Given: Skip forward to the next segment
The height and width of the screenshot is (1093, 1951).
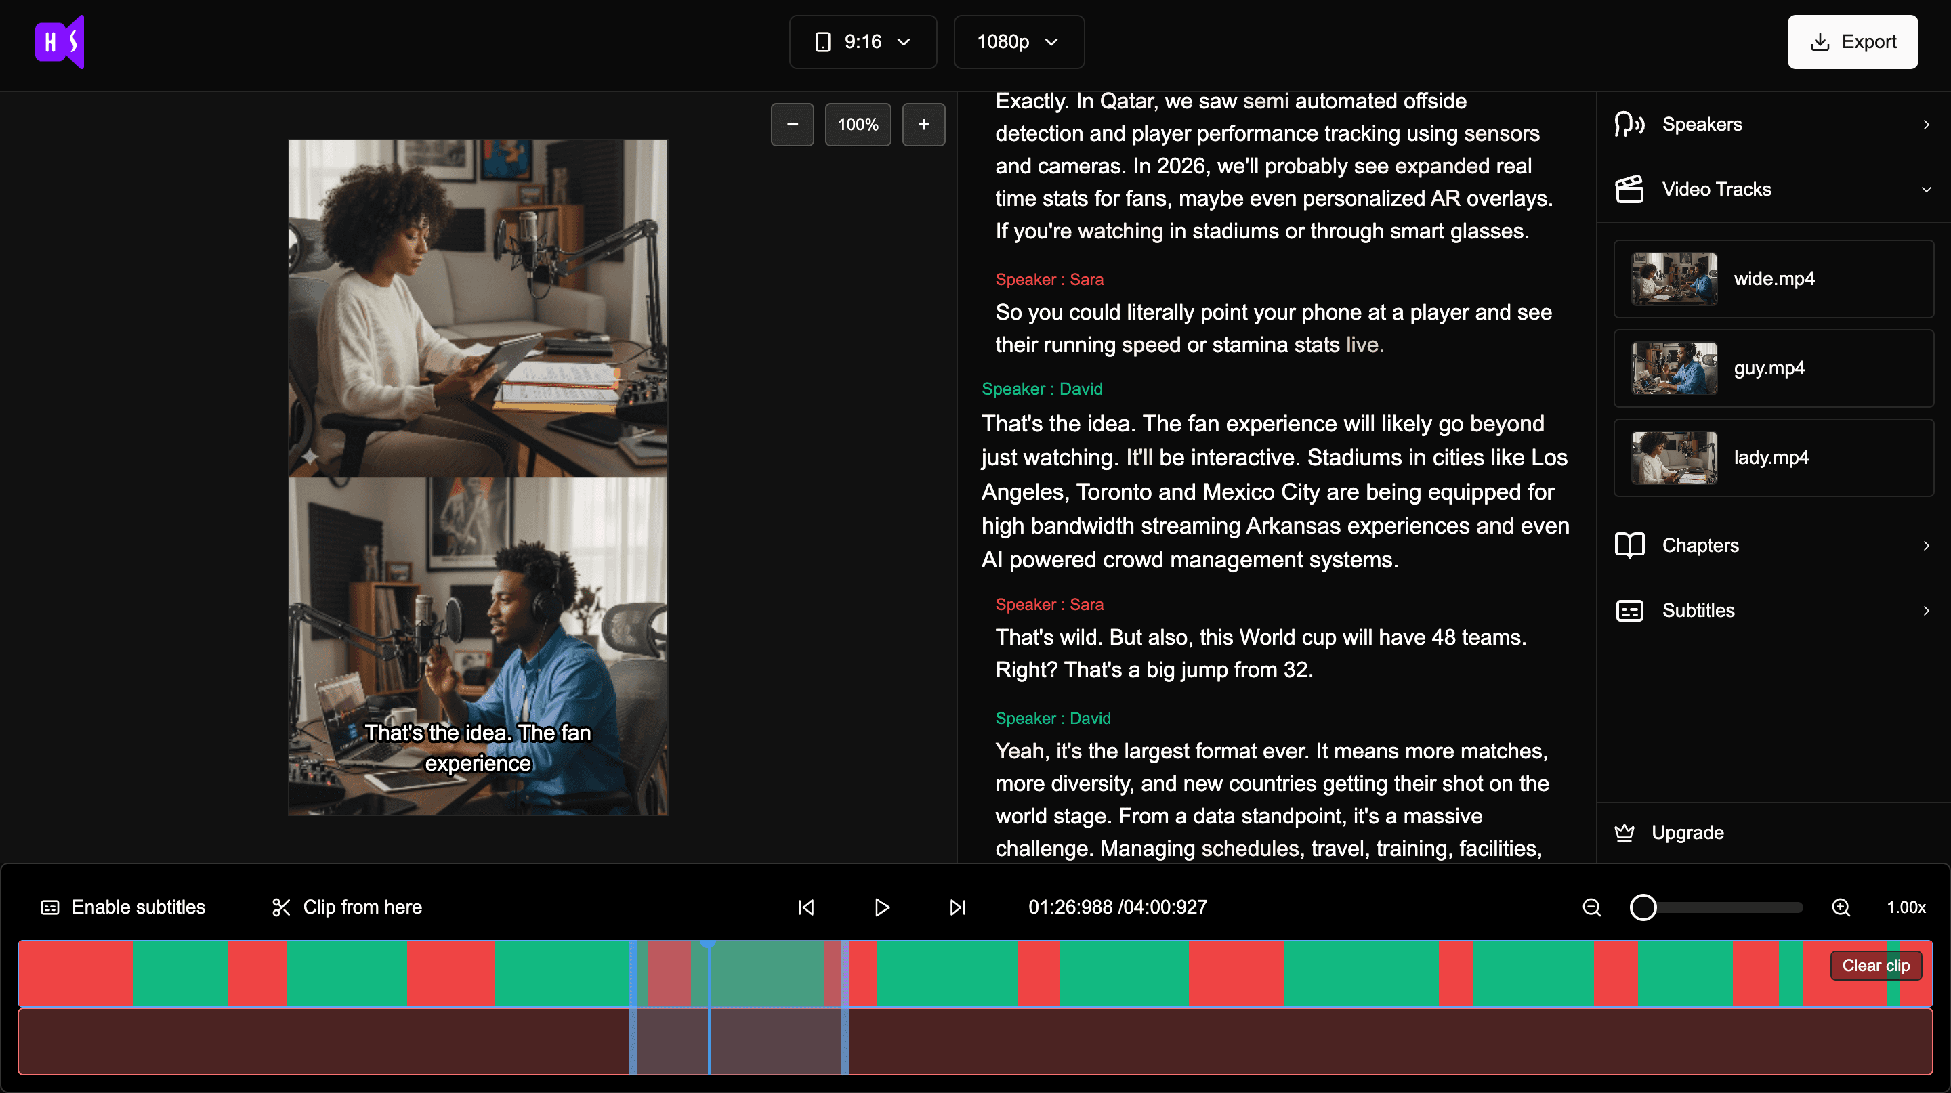Looking at the screenshot, I should click(x=957, y=907).
